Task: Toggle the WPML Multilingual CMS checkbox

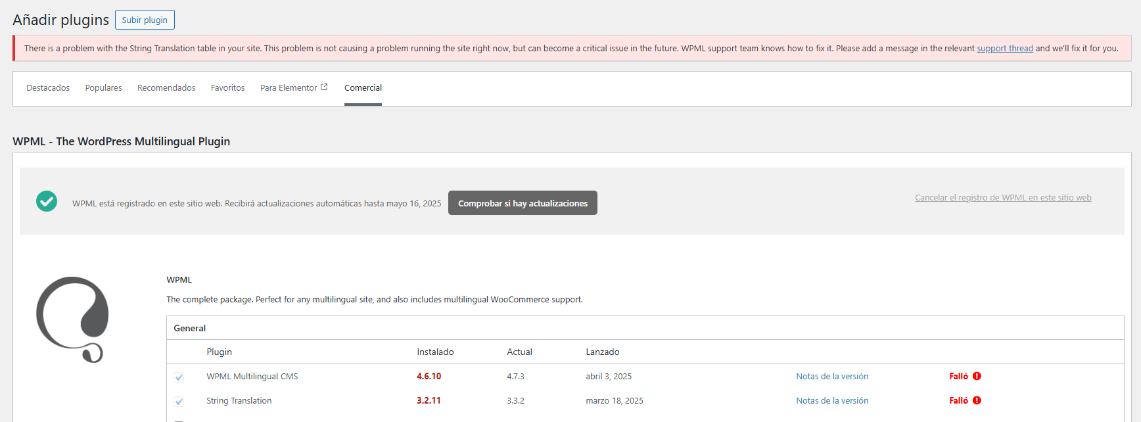Action: [179, 377]
